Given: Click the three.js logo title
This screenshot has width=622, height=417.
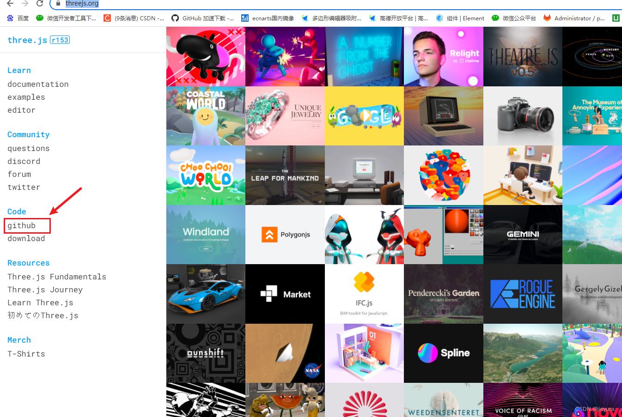Looking at the screenshot, I should 27,40.
